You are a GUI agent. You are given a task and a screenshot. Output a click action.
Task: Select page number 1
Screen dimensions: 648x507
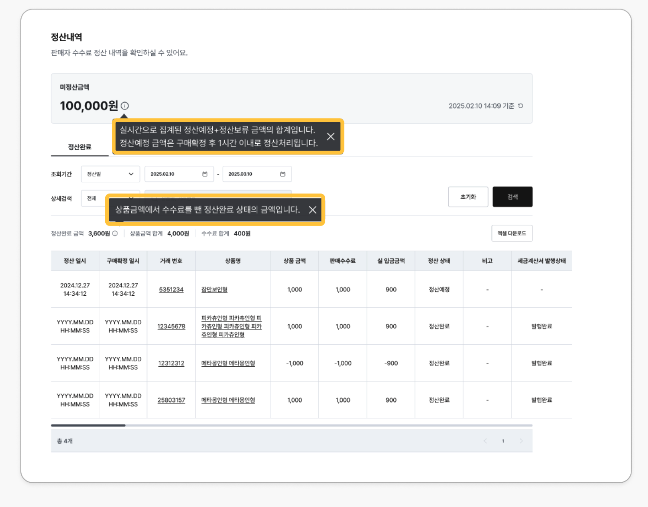pos(503,441)
